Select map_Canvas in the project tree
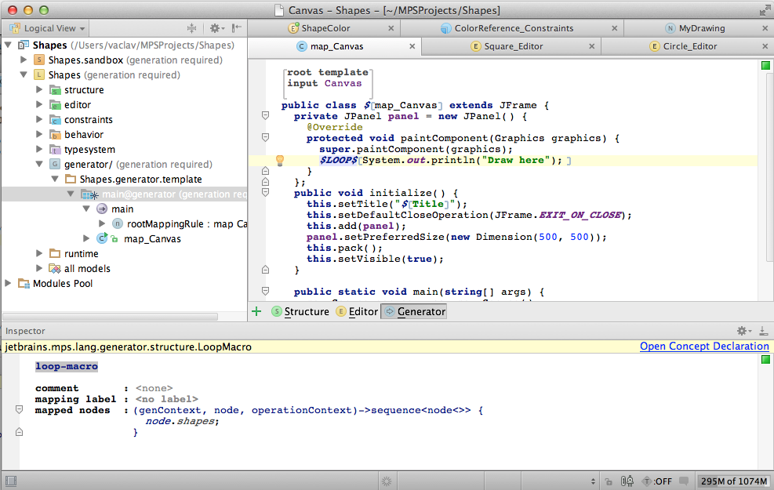The height and width of the screenshot is (490, 774). [x=152, y=239]
